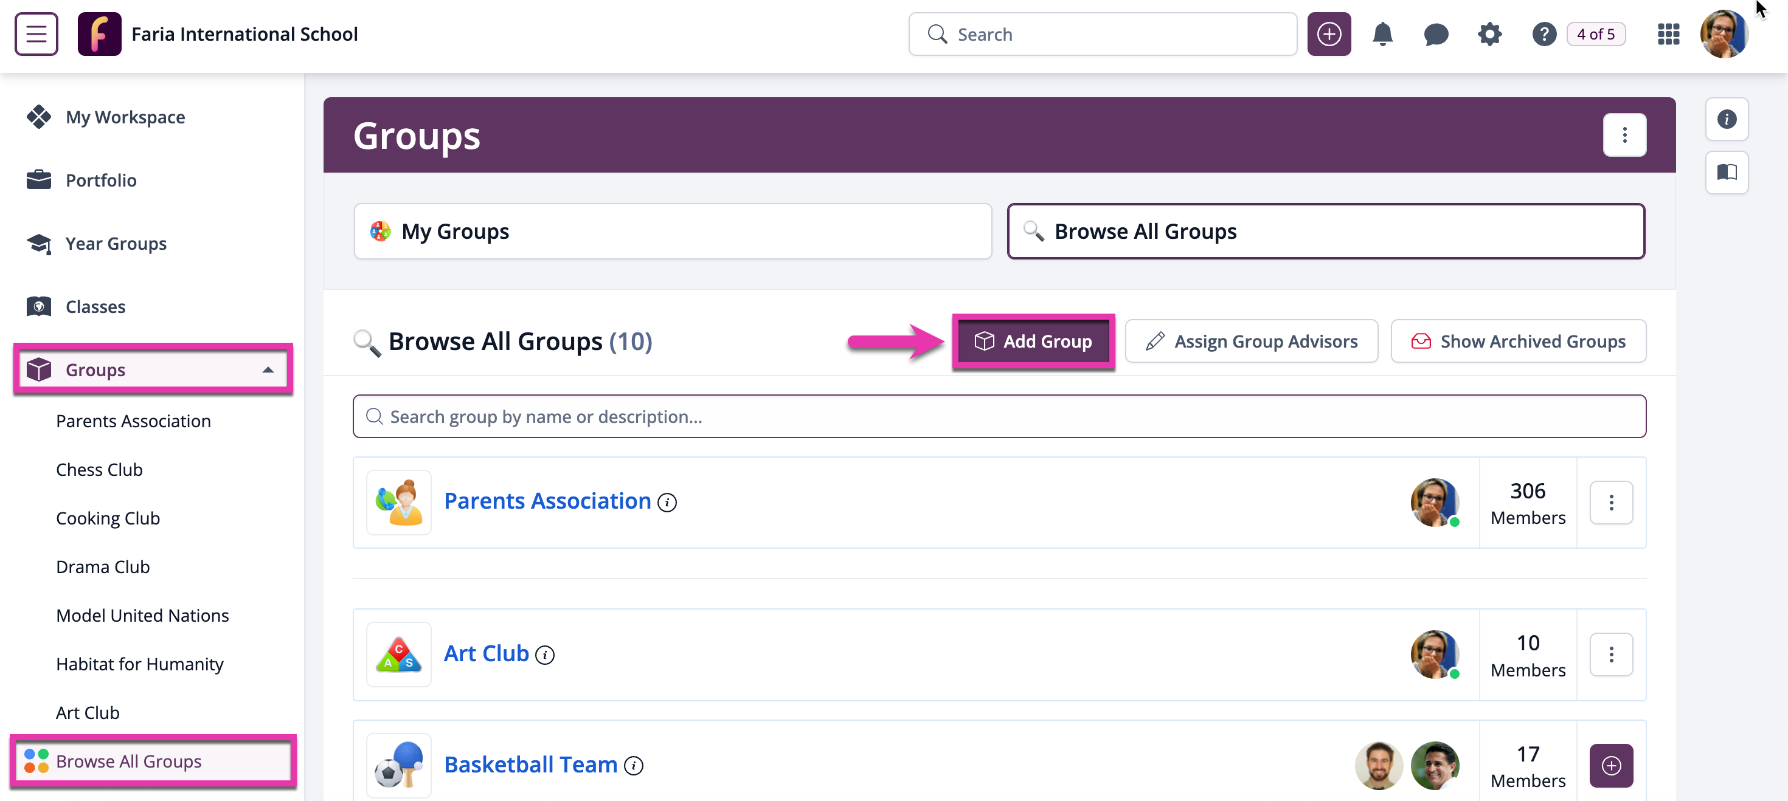Toggle the hamburger menu button
1788x801 pixels.
(x=36, y=34)
